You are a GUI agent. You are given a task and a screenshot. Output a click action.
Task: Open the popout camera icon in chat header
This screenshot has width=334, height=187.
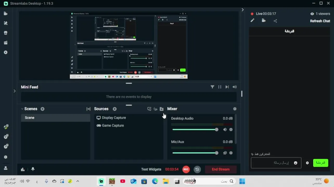[264, 21]
